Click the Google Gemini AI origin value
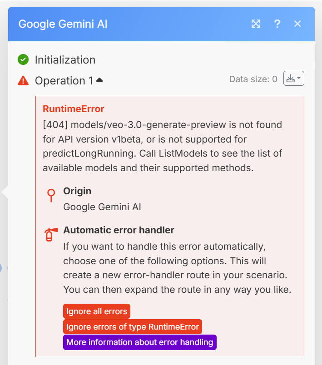Image resolution: width=322 pixels, height=365 pixels. coord(102,207)
